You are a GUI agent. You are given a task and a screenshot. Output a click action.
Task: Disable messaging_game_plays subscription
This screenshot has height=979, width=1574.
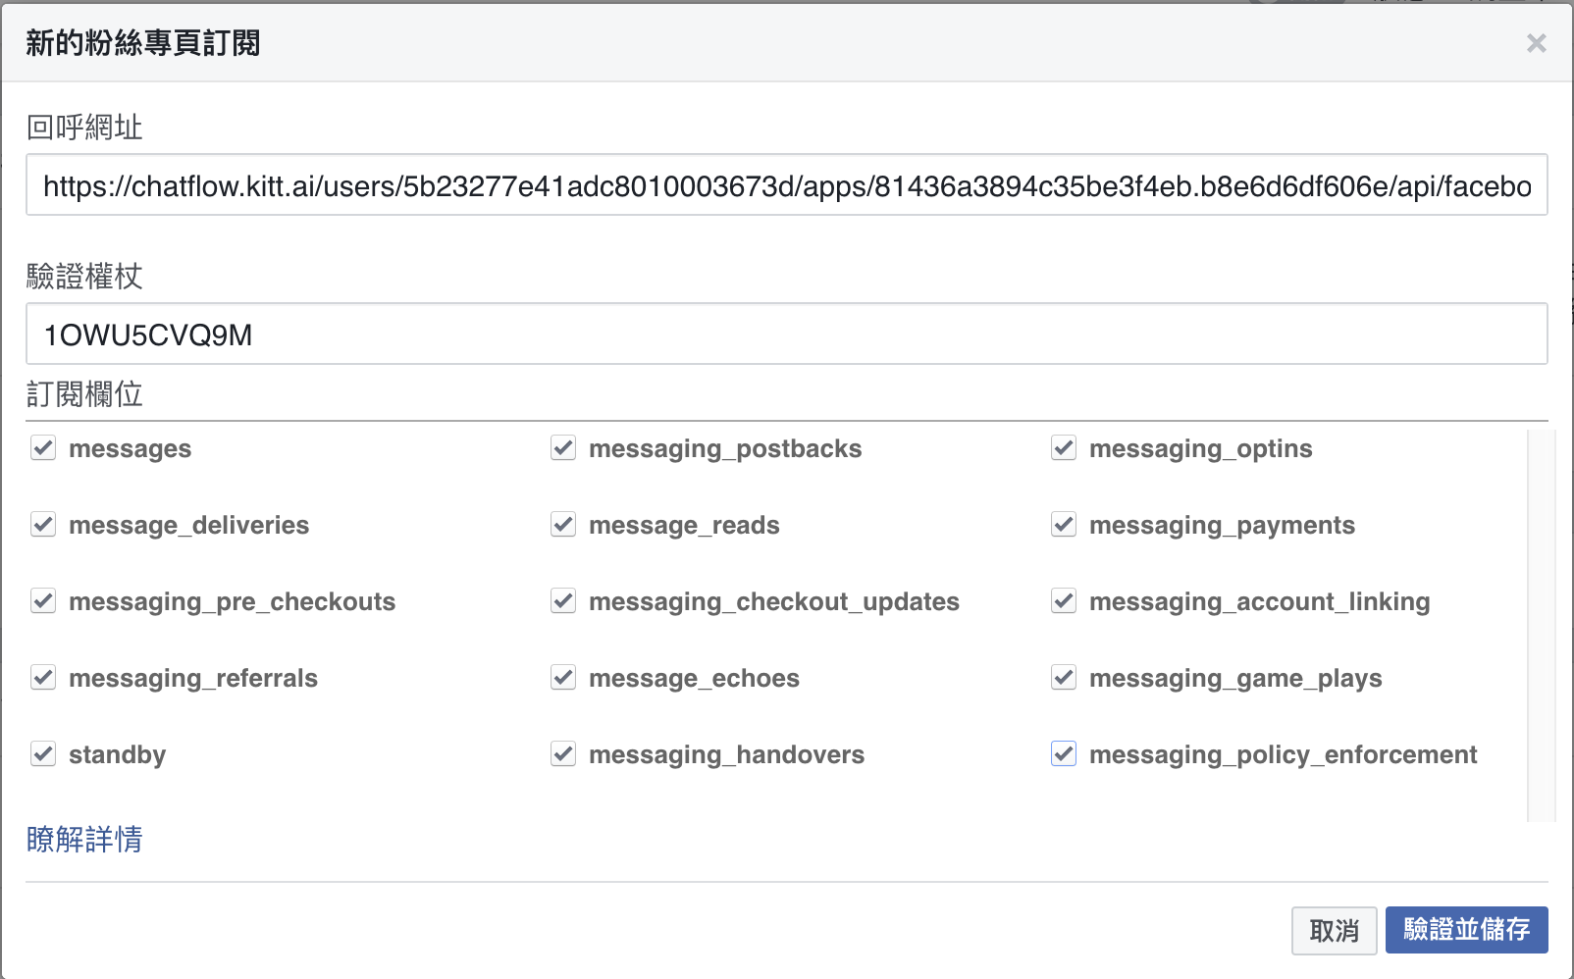(x=1064, y=678)
